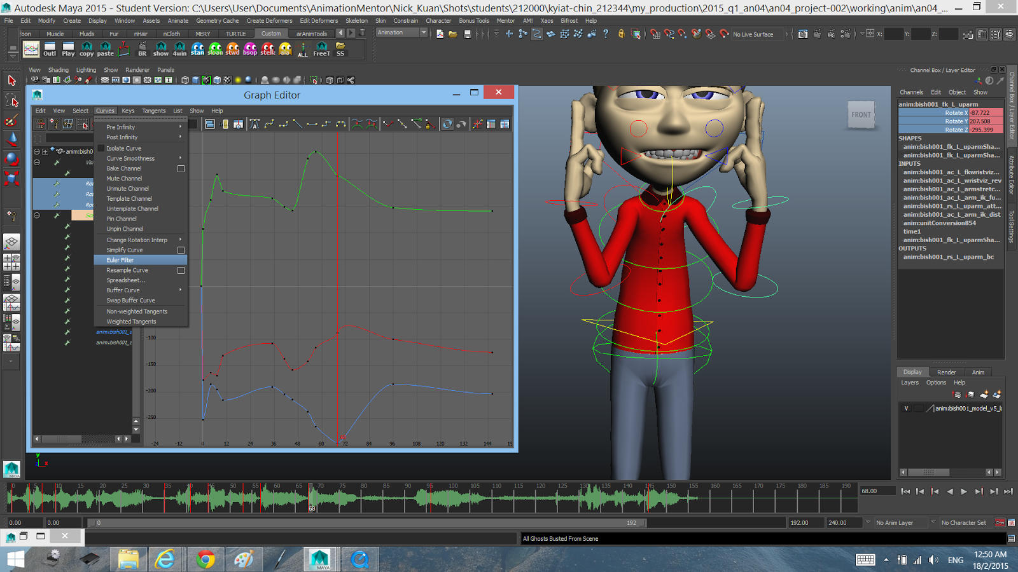Enable the Snap to Grids magnet icon
Image resolution: width=1018 pixels, height=572 pixels.
tap(655, 34)
